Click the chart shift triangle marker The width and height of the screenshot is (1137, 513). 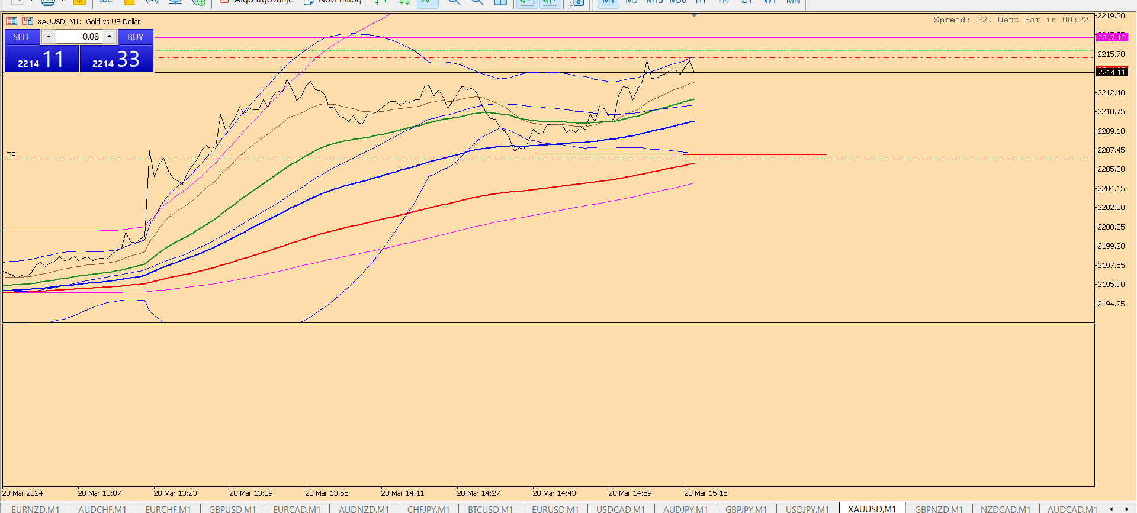[695, 15]
